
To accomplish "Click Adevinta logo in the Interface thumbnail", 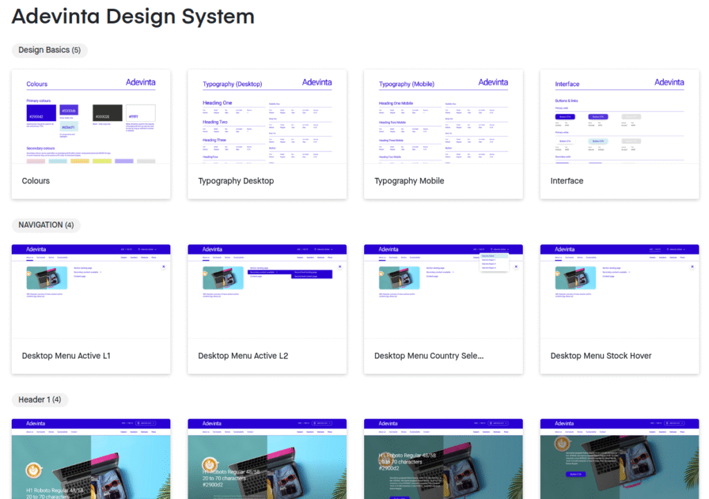I will pyautogui.click(x=669, y=82).
